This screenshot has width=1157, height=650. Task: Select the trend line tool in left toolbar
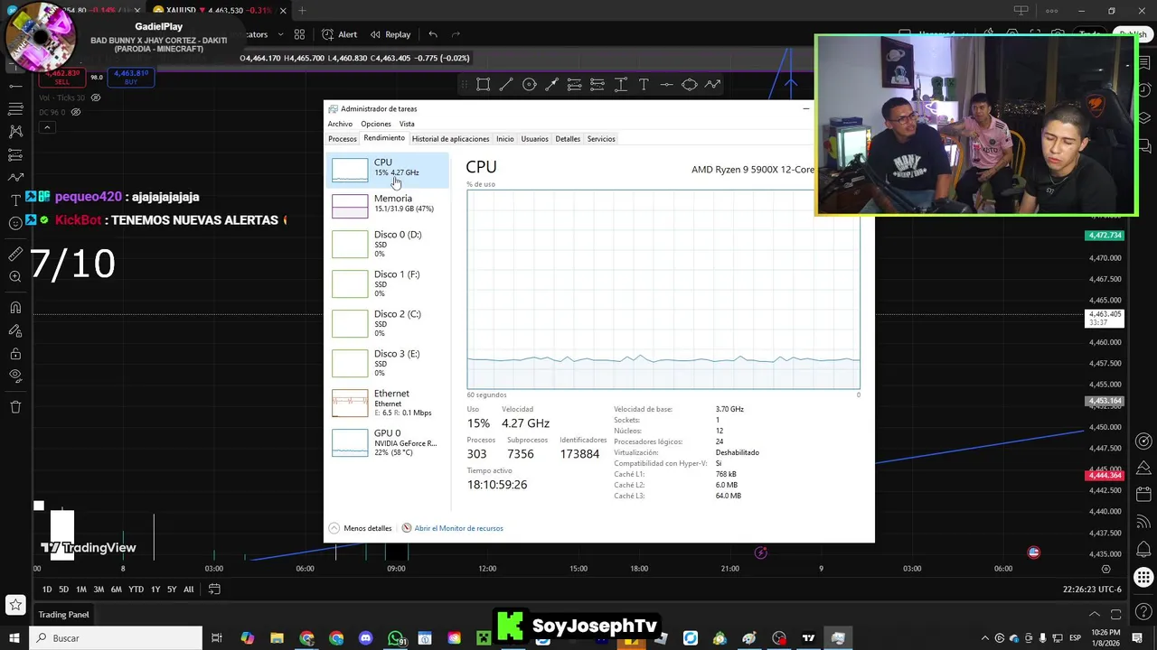(x=15, y=86)
